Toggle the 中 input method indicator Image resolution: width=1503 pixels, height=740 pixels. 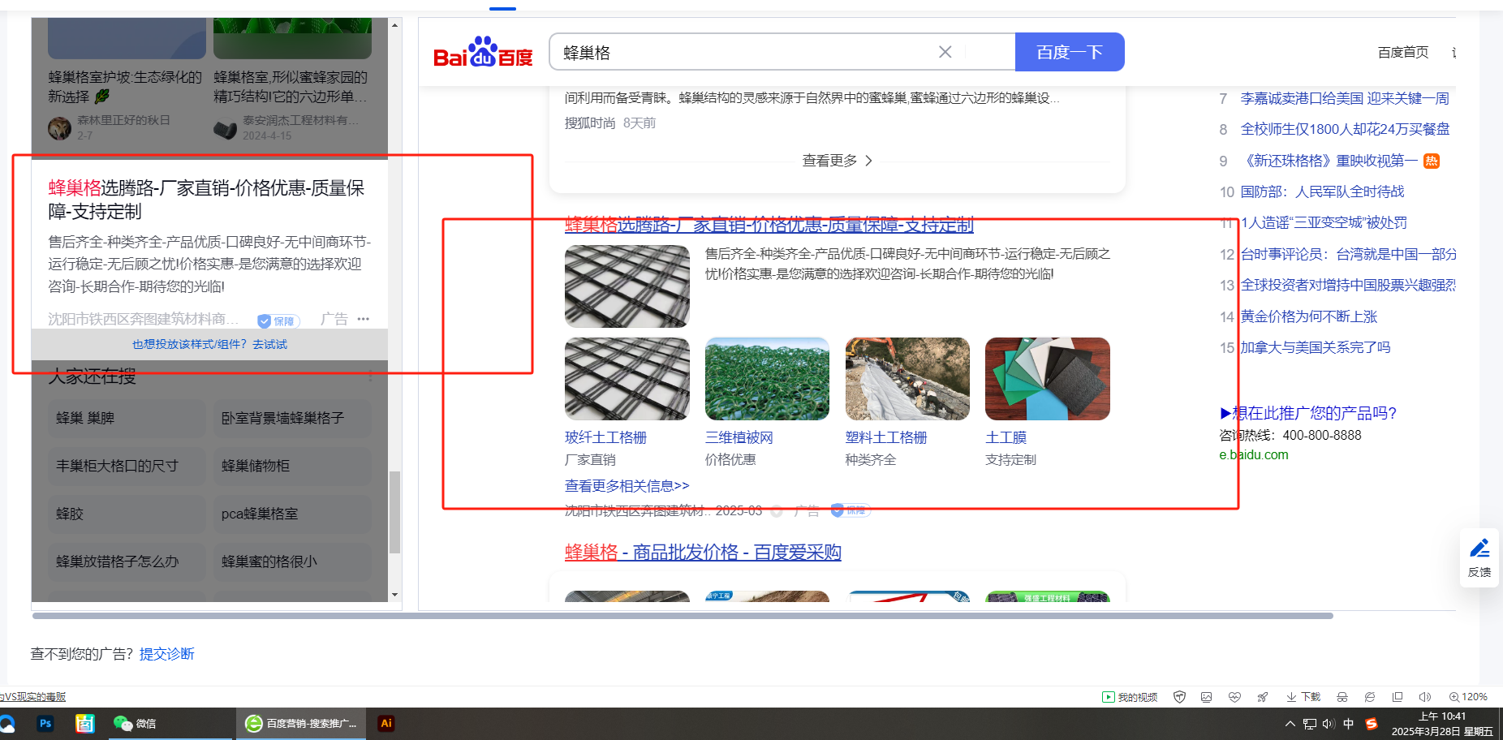tap(1349, 724)
